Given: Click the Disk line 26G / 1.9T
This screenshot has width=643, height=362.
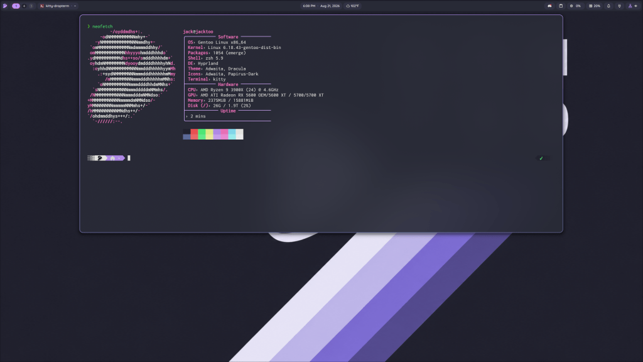Looking at the screenshot, I should pos(219,106).
